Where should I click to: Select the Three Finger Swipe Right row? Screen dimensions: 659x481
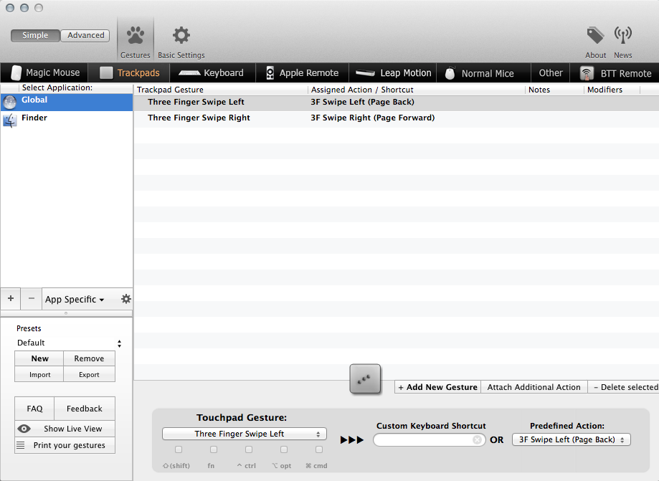pos(397,118)
